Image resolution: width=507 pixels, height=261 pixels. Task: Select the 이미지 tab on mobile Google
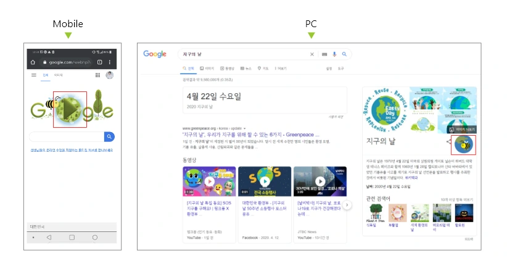click(58, 75)
